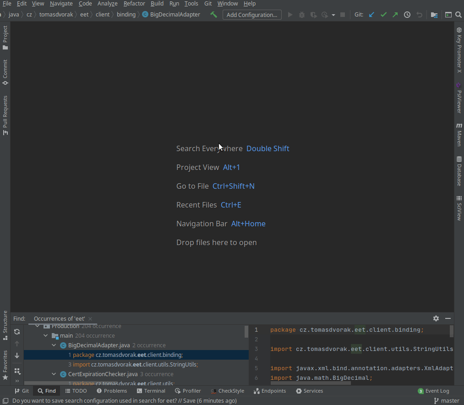This screenshot has height=405, width=464.
Task: Click the Next Occurrence down arrow
Action: (17, 355)
